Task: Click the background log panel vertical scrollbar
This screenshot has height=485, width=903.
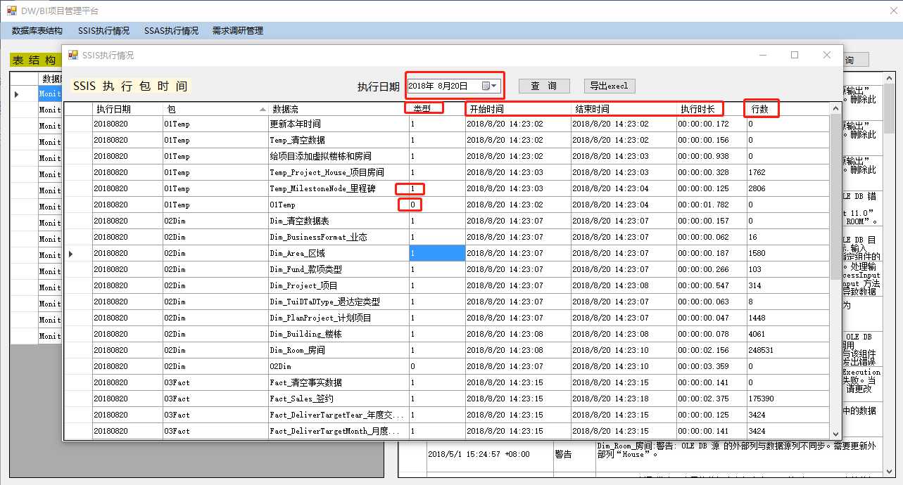Action: [889, 274]
